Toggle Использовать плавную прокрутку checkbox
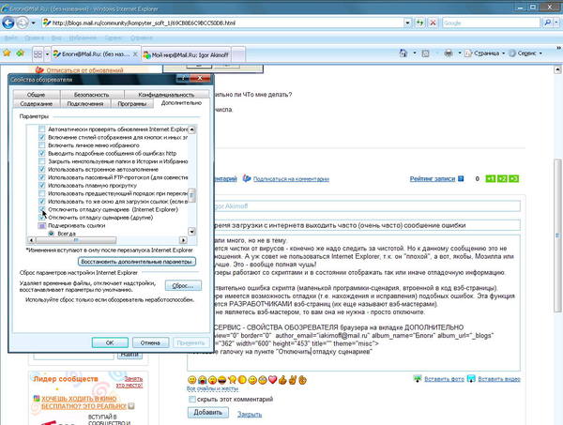The height and width of the screenshot is (425, 563). (42, 185)
